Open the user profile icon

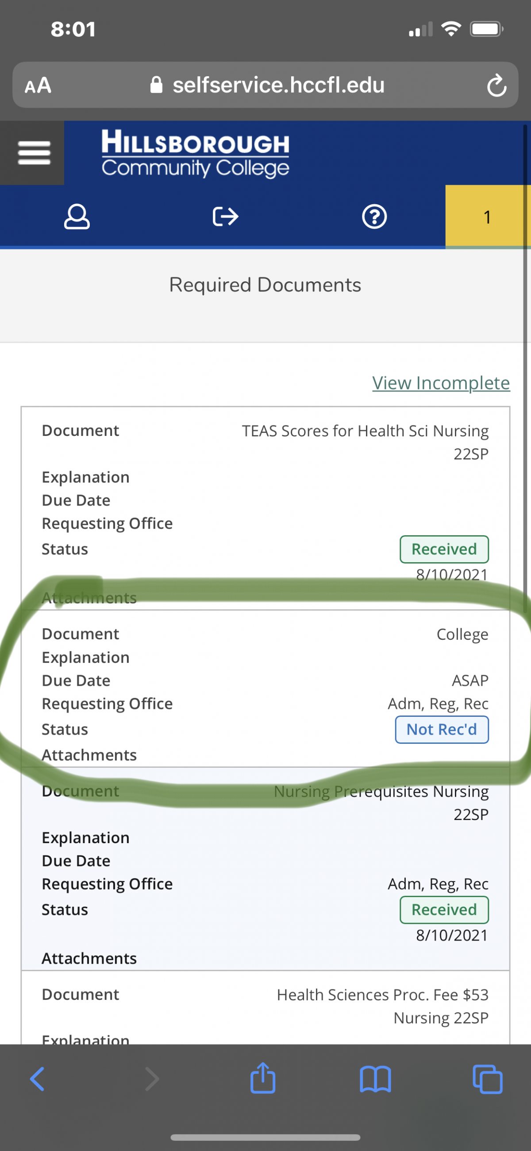77,217
